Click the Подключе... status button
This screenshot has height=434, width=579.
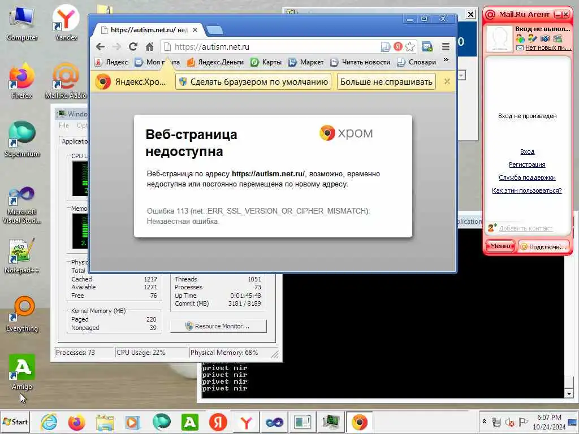(x=543, y=246)
